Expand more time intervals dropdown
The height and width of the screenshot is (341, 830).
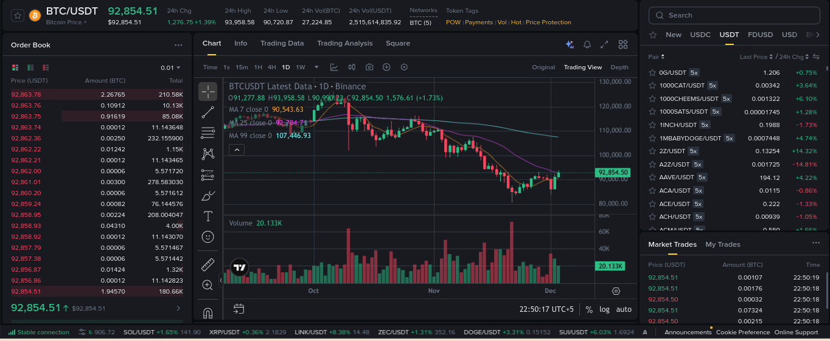click(x=316, y=67)
